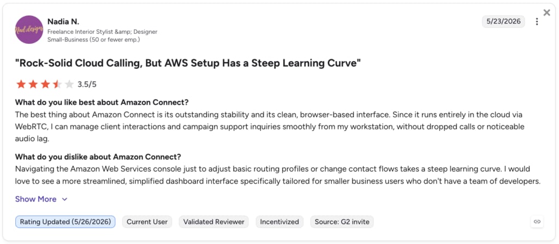The height and width of the screenshot is (244, 559).
Task: Click the Current User badge
Action: 147,222
